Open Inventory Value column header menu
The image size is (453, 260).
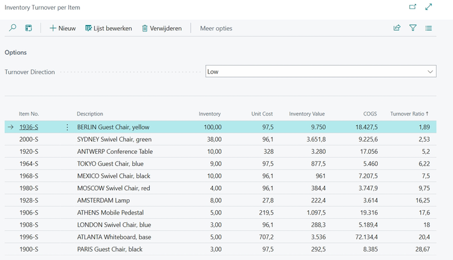[307, 114]
